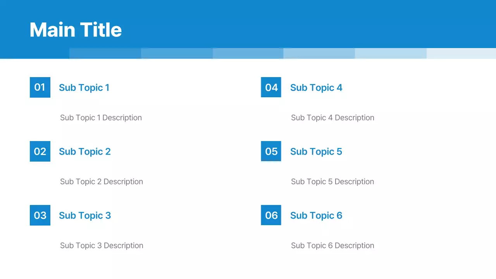496x279 pixels.
Task: Select the 01 number badge
Action: point(40,87)
